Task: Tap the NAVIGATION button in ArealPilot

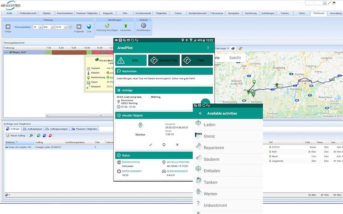Action: point(164,60)
